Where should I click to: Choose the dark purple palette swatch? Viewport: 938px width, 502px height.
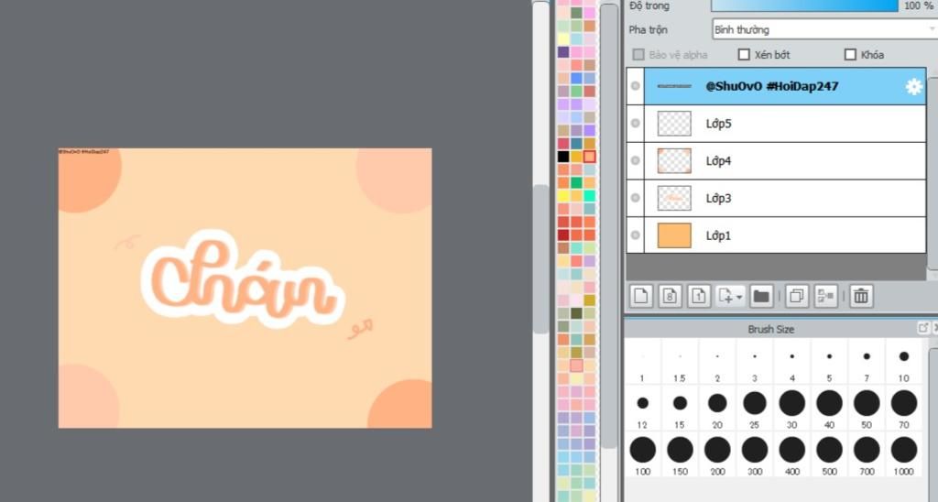(563, 52)
